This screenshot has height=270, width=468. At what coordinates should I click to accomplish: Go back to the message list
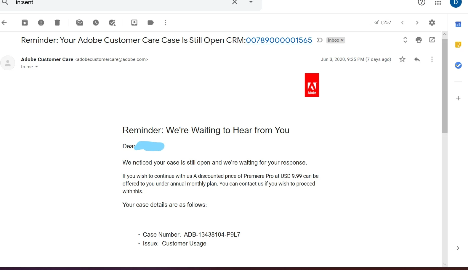pos(4,22)
